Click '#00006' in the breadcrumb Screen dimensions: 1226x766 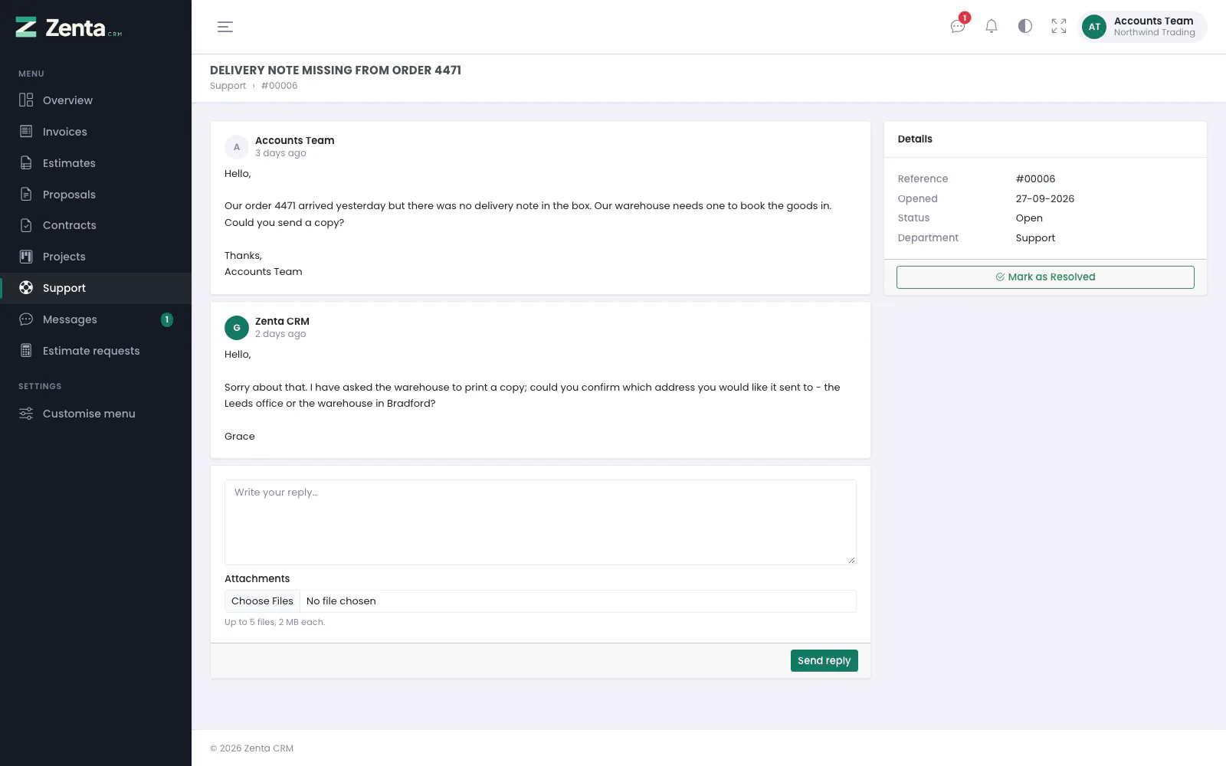(x=279, y=86)
